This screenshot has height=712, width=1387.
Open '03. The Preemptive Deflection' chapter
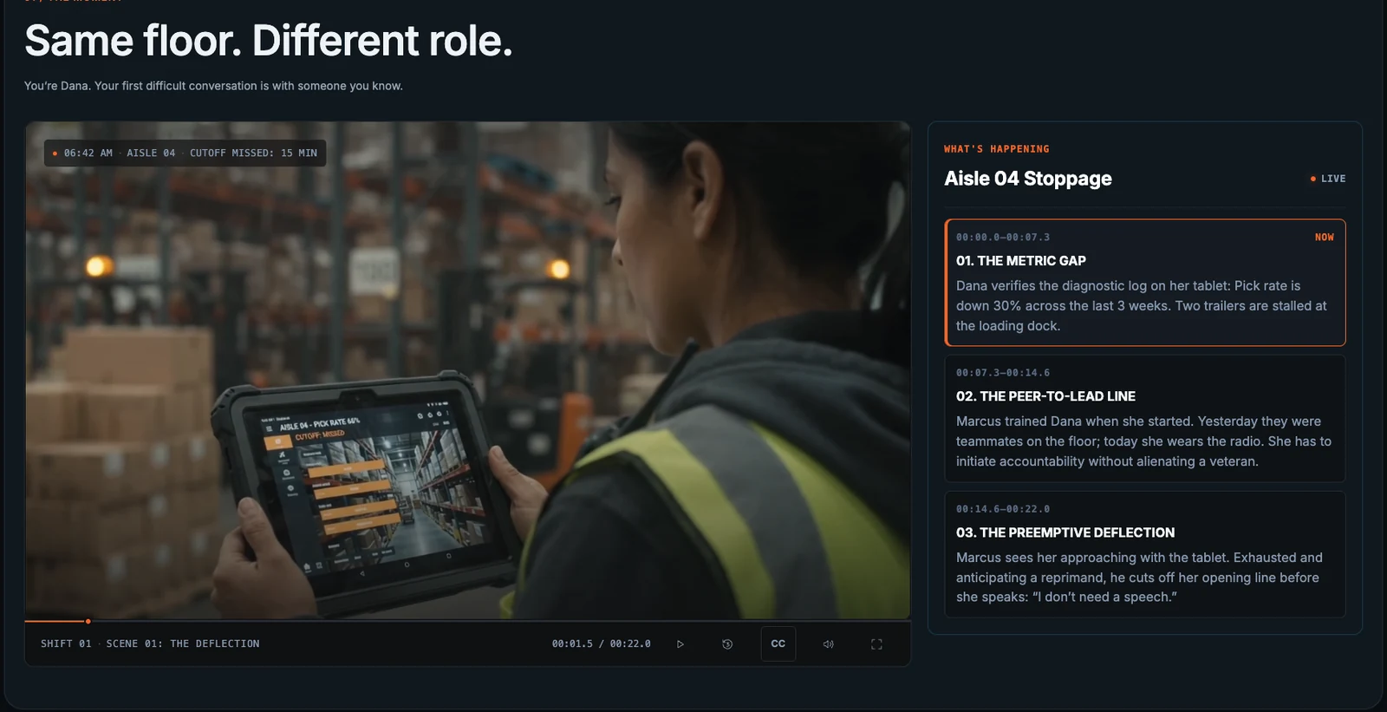[x=1145, y=555]
